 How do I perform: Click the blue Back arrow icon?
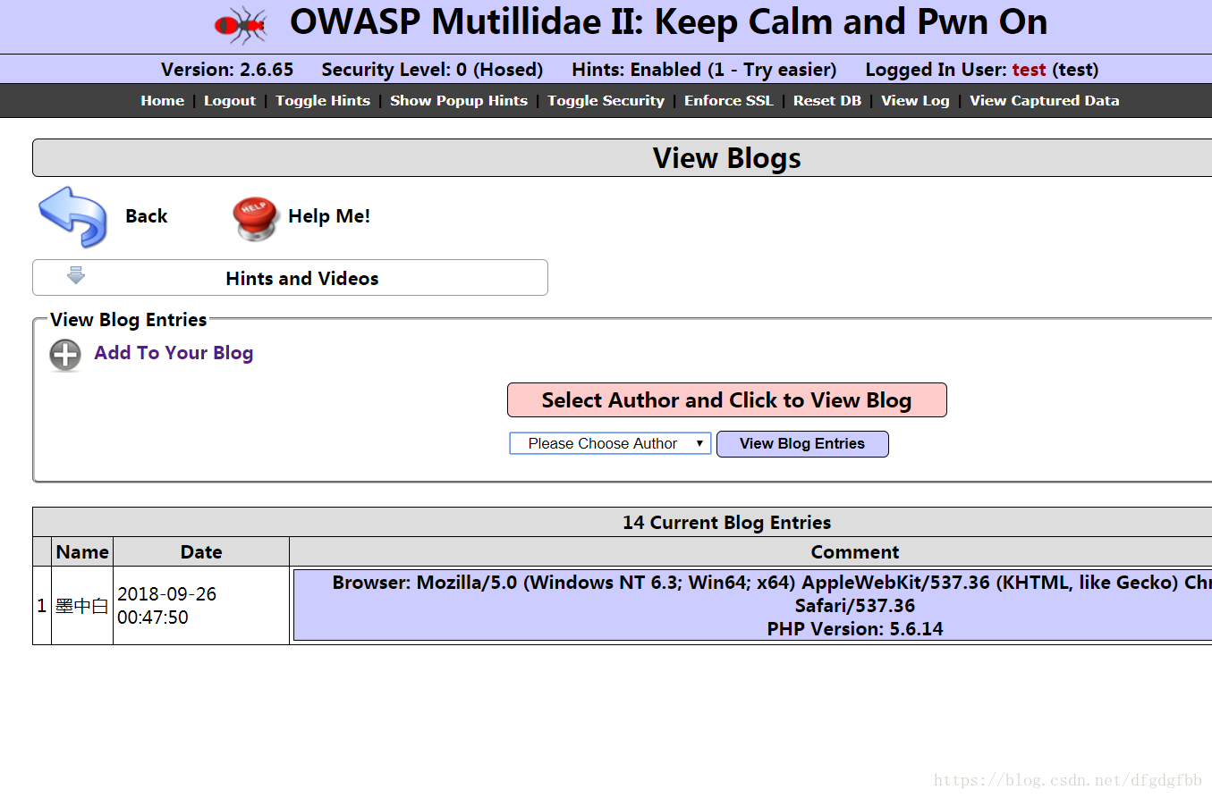pos(72,216)
